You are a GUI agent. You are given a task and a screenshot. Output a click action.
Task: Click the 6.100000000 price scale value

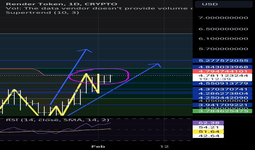(x=223, y=39)
